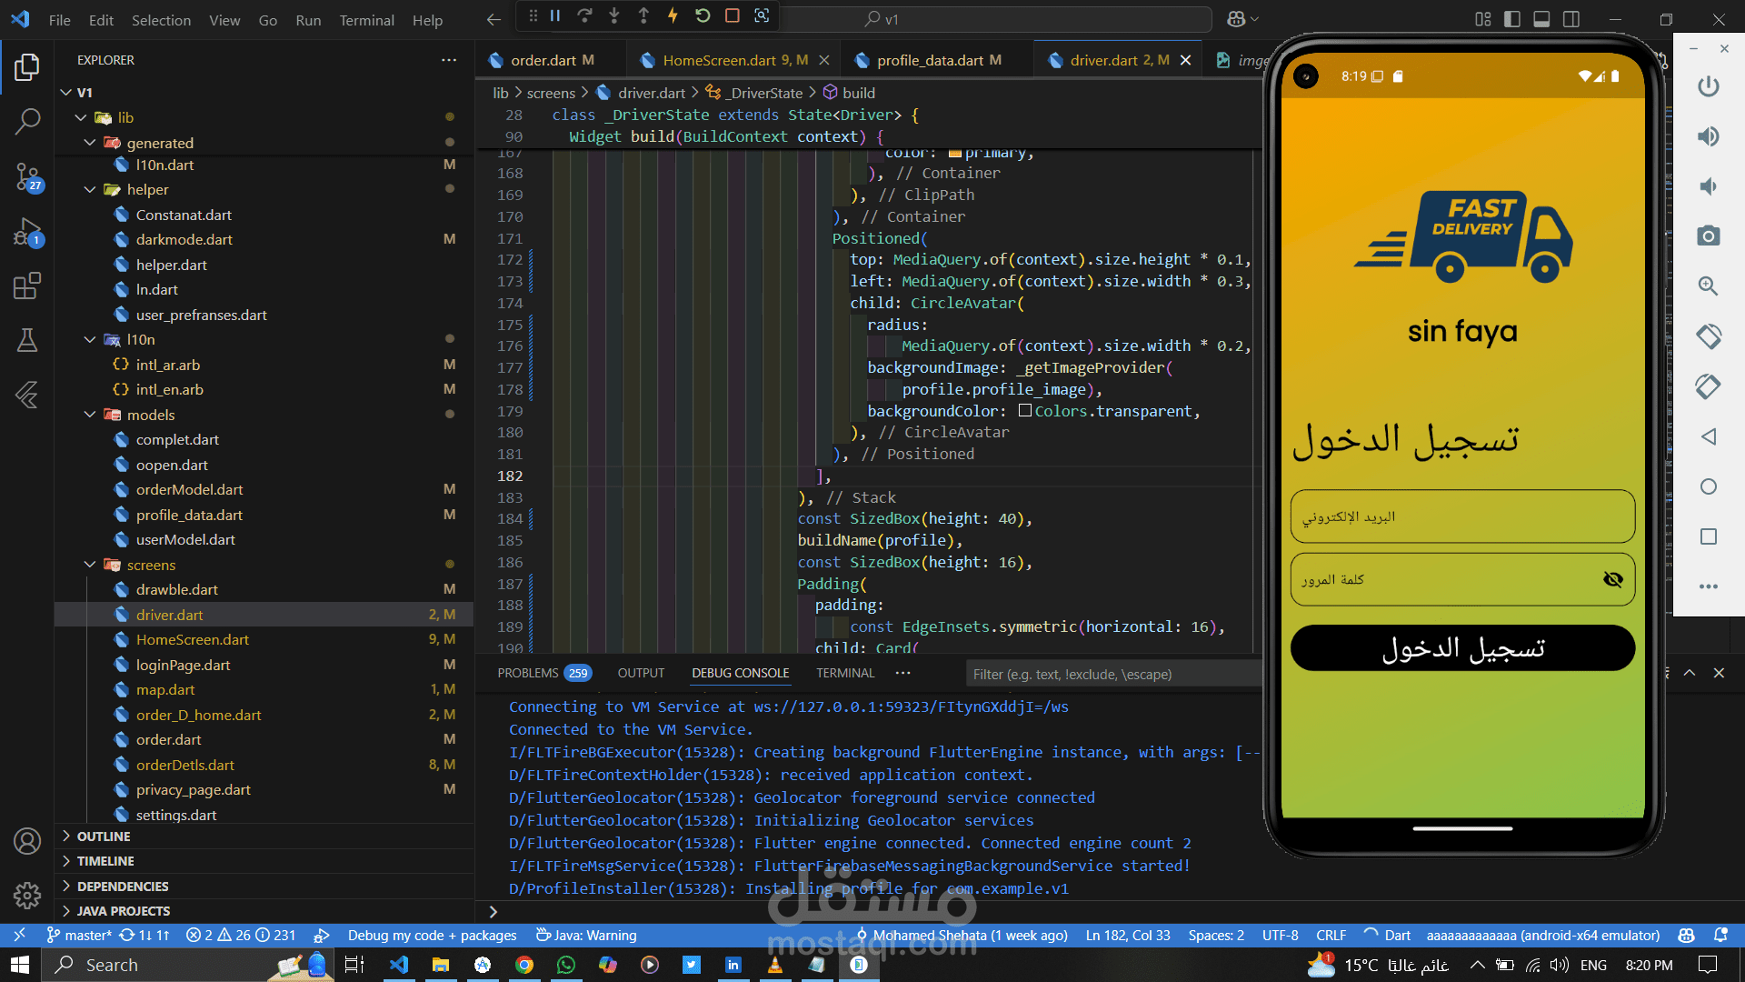Image resolution: width=1745 pixels, height=982 pixels.
Task: Toggle the bottom panel layout button
Action: tap(1541, 19)
